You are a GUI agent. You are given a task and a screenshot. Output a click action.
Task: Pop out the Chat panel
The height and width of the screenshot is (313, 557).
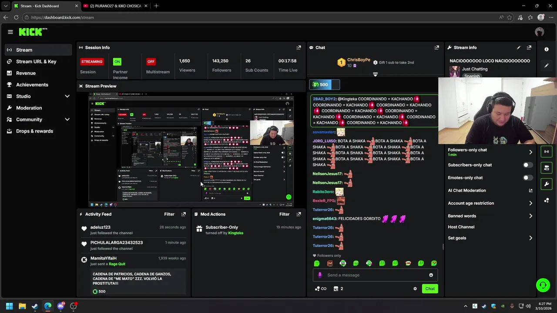pyautogui.click(x=437, y=47)
